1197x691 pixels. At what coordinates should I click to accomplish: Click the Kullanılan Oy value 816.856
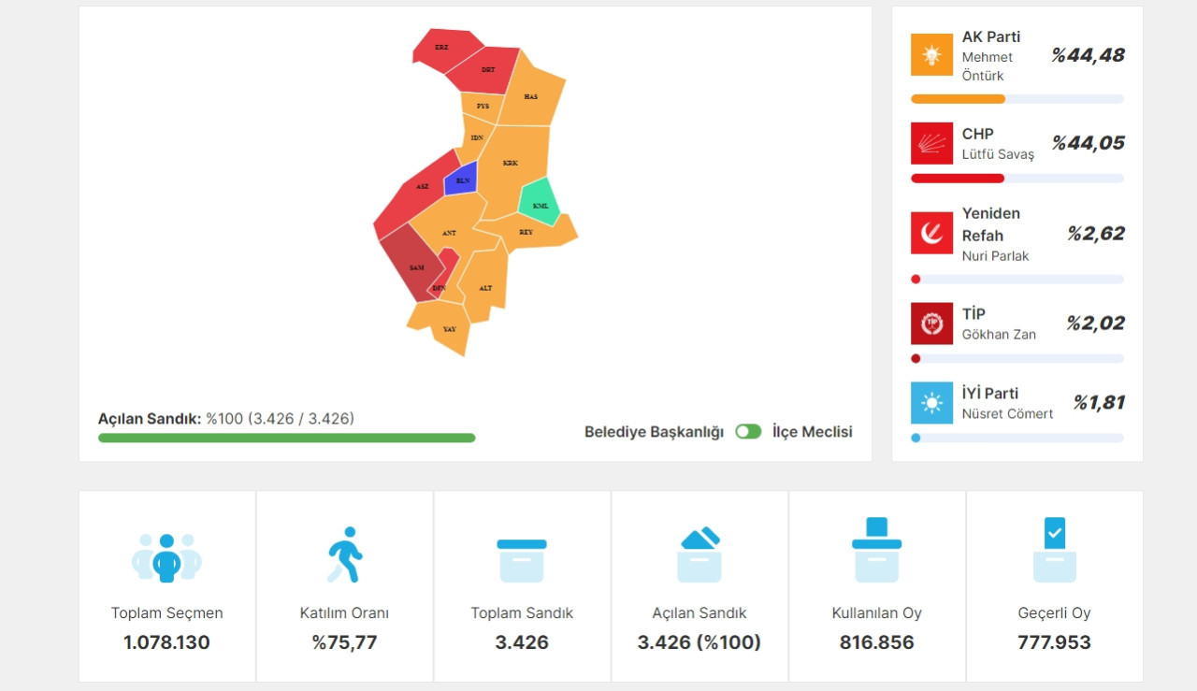pyautogui.click(x=877, y=642)
